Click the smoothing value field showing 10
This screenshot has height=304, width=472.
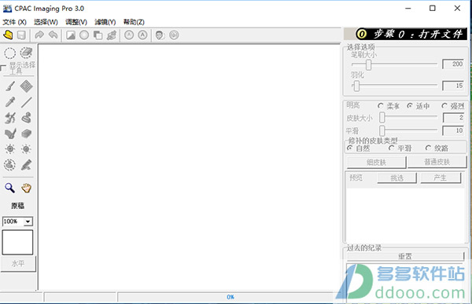coord(453,130)
